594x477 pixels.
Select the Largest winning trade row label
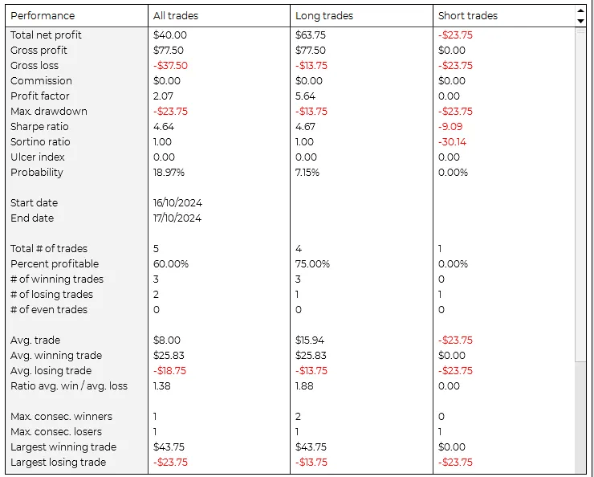63,446
